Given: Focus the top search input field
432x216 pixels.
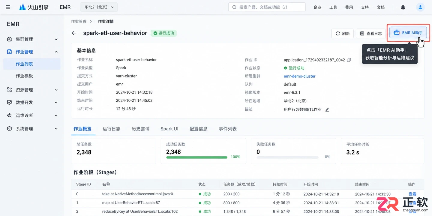Looking at the screenshot, I should [x=267, y=7].
